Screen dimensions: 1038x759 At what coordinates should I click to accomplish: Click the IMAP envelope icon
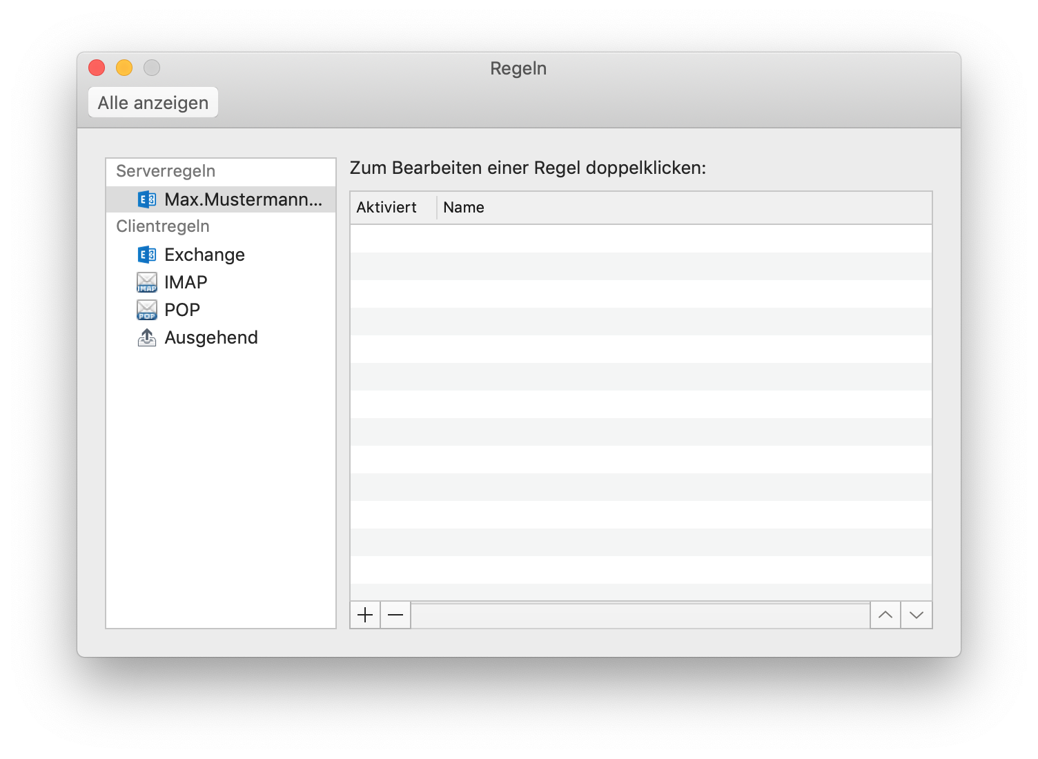(146, 282)
